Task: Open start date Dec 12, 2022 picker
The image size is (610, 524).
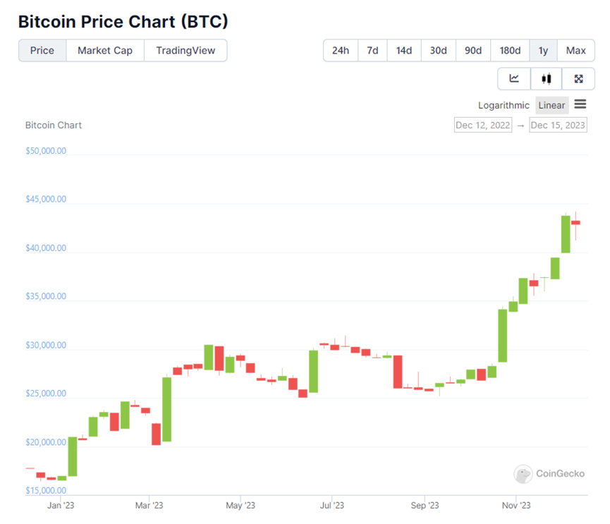Action: [483, 126]
